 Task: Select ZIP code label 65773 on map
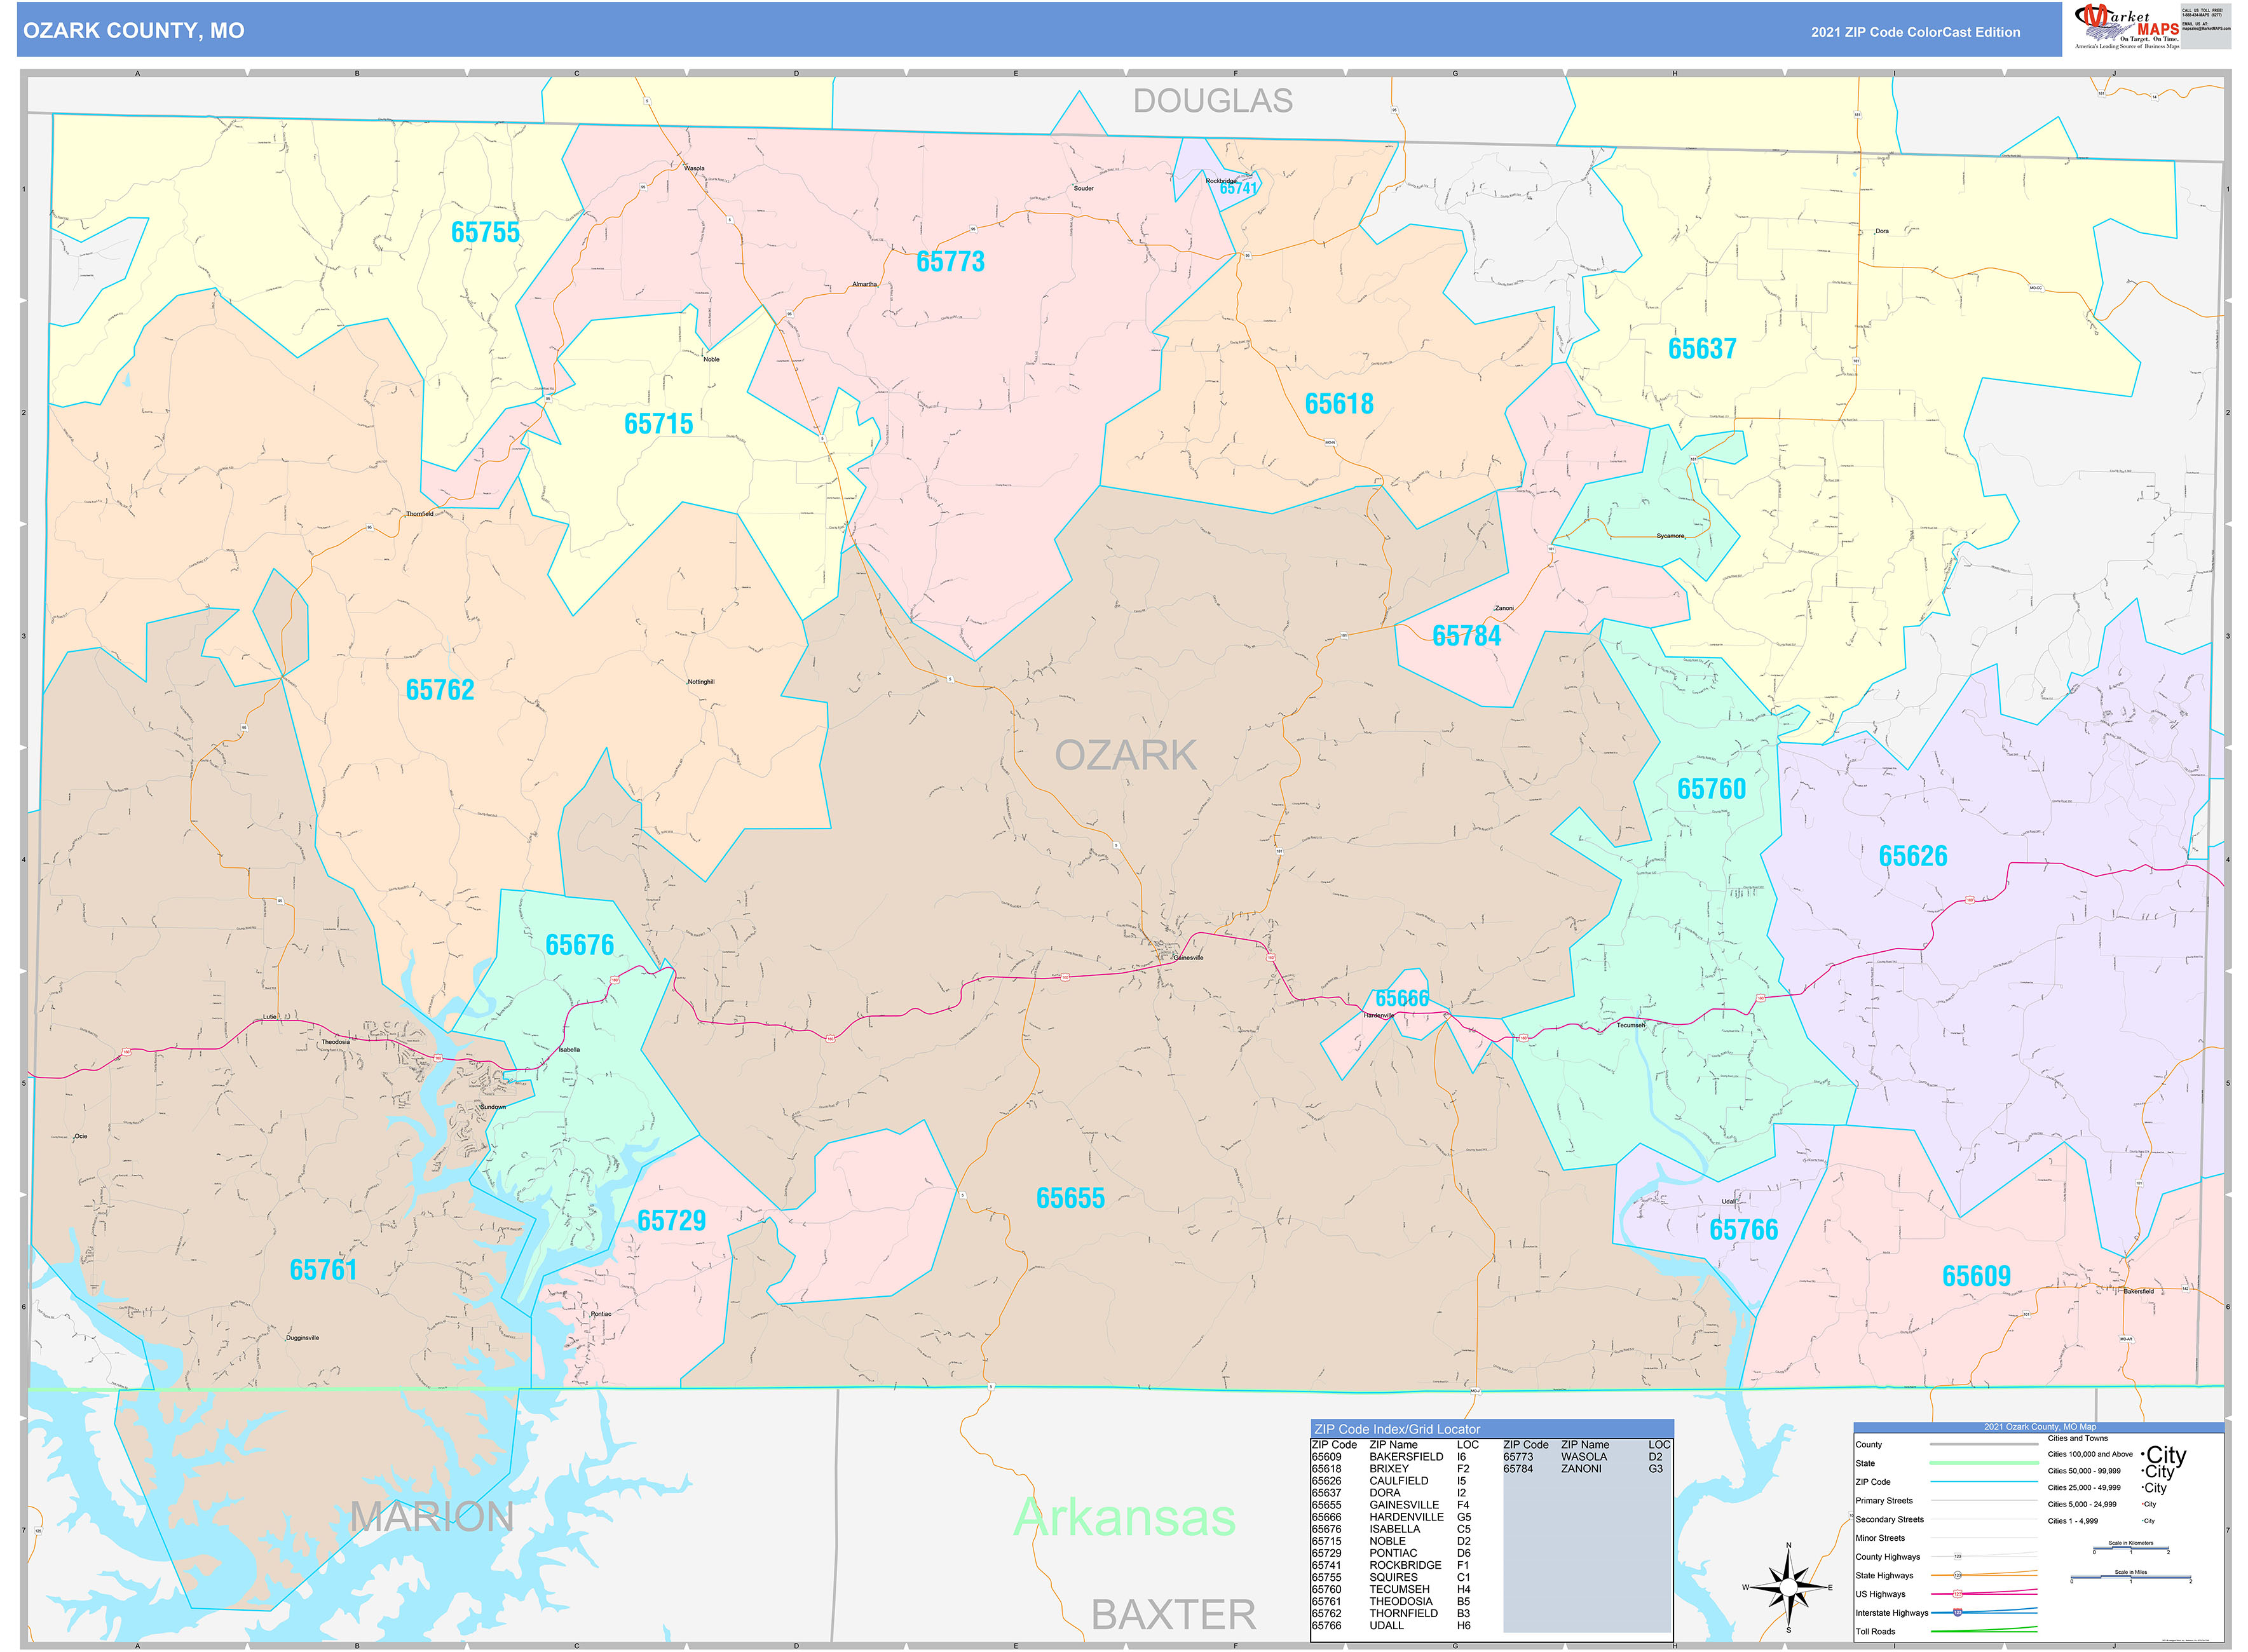pos(950,262)
